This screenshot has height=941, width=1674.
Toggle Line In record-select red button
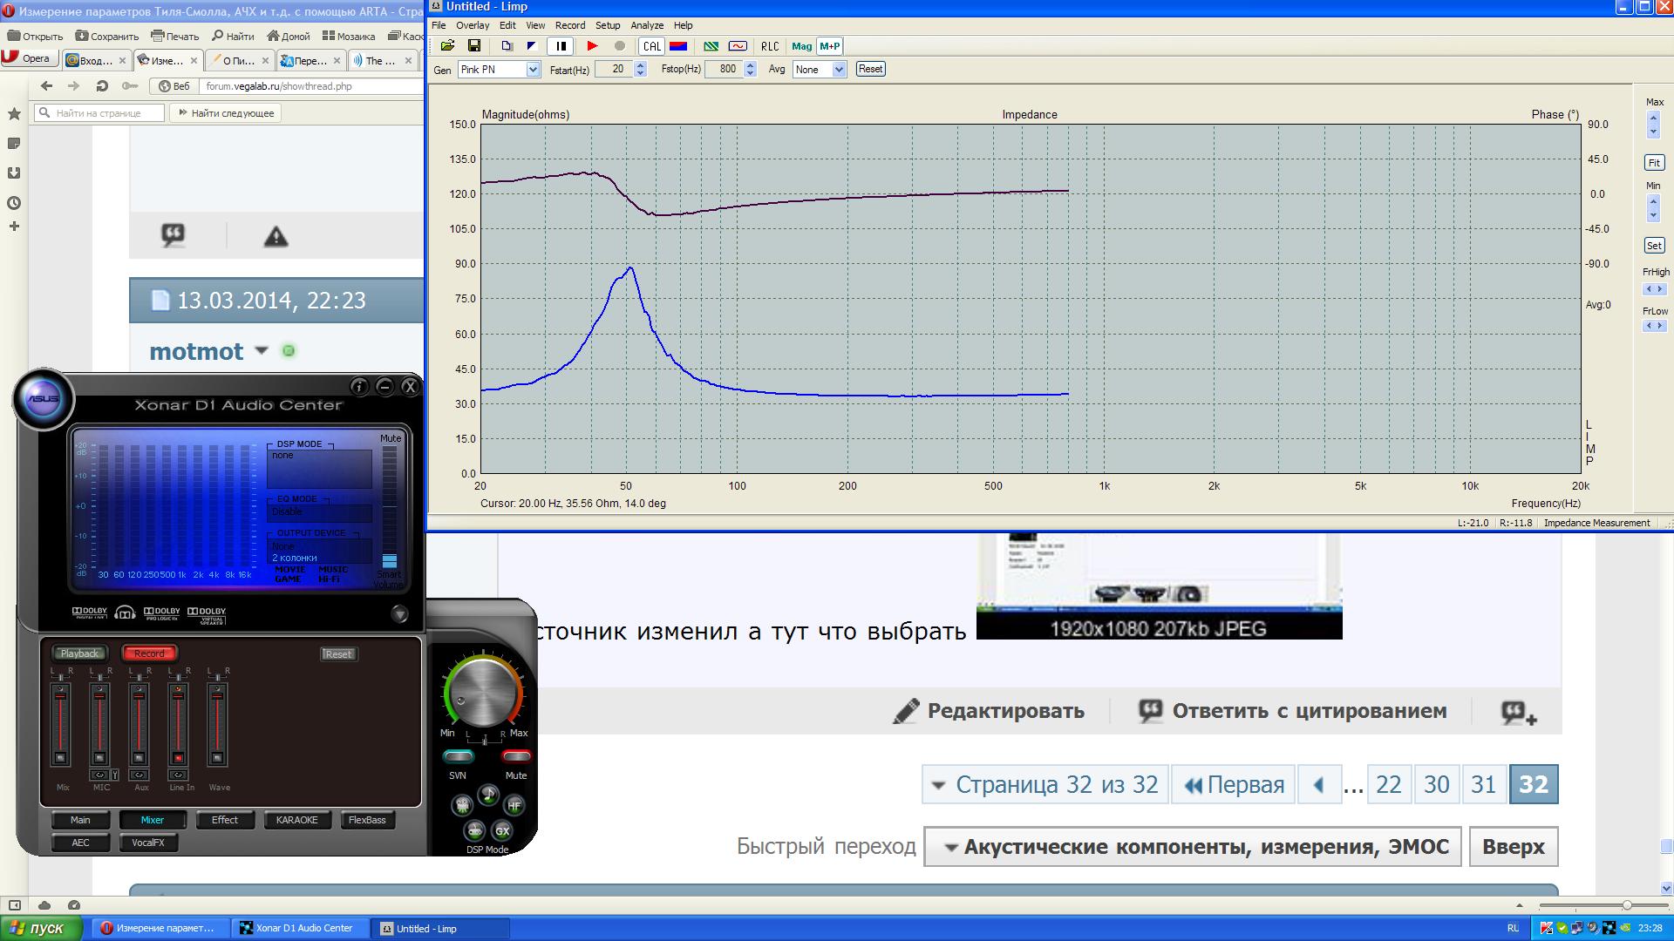click(178, 758)
